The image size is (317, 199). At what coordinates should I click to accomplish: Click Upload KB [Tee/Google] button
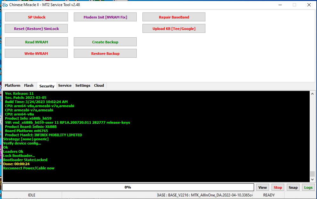[174, 29]
